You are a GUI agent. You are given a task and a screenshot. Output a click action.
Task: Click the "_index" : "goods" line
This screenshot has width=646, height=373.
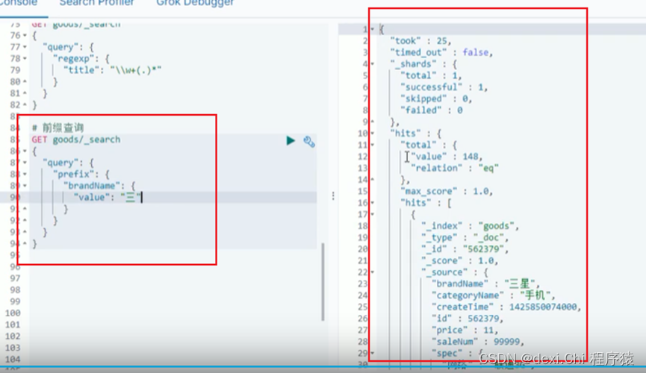point(470,226)
